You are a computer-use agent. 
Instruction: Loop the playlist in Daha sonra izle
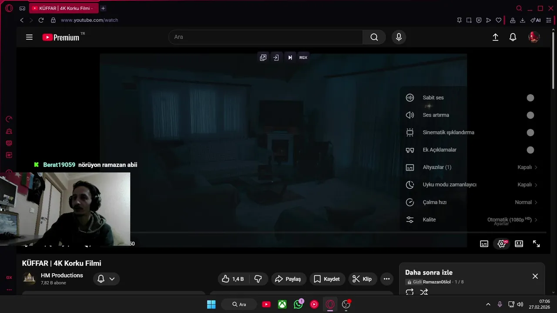coord(409,292)
